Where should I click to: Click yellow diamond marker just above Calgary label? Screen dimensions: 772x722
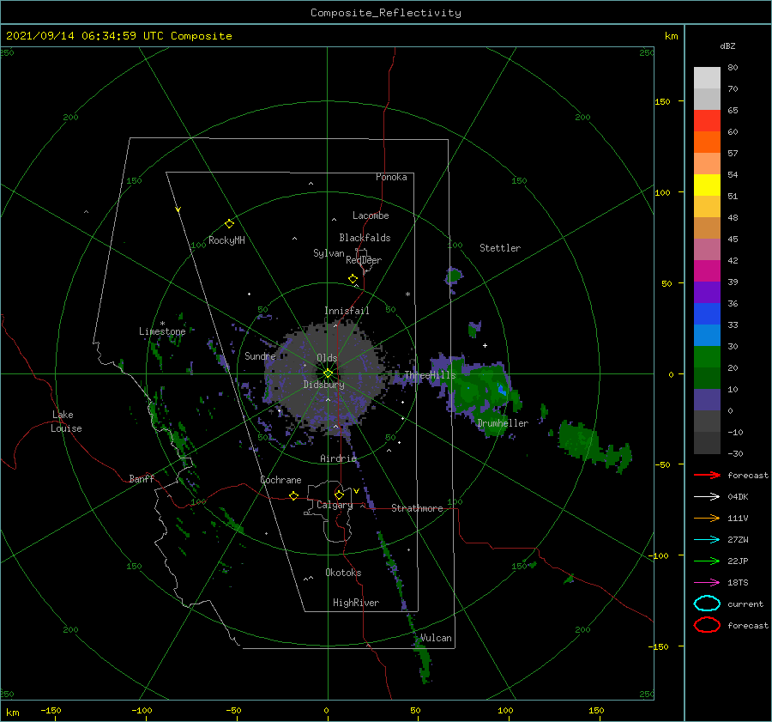tap(339, 494)
